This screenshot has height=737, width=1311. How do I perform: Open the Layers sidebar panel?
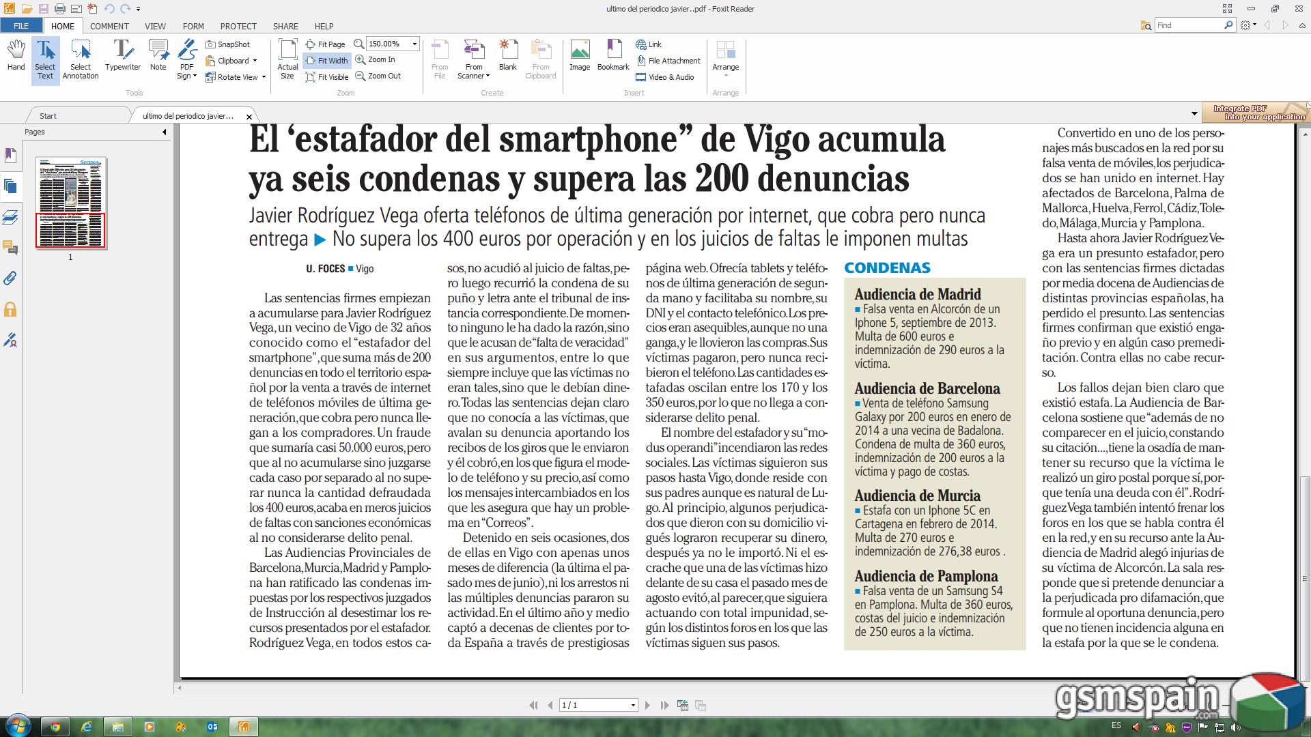[10, 217]
